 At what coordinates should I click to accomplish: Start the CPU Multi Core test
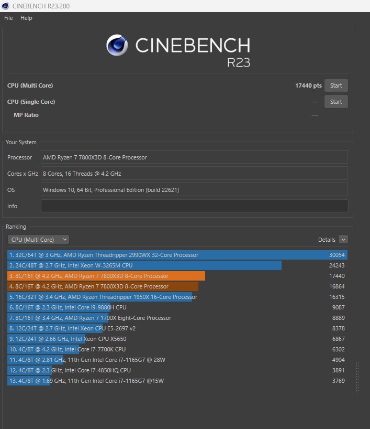point(336,85)
